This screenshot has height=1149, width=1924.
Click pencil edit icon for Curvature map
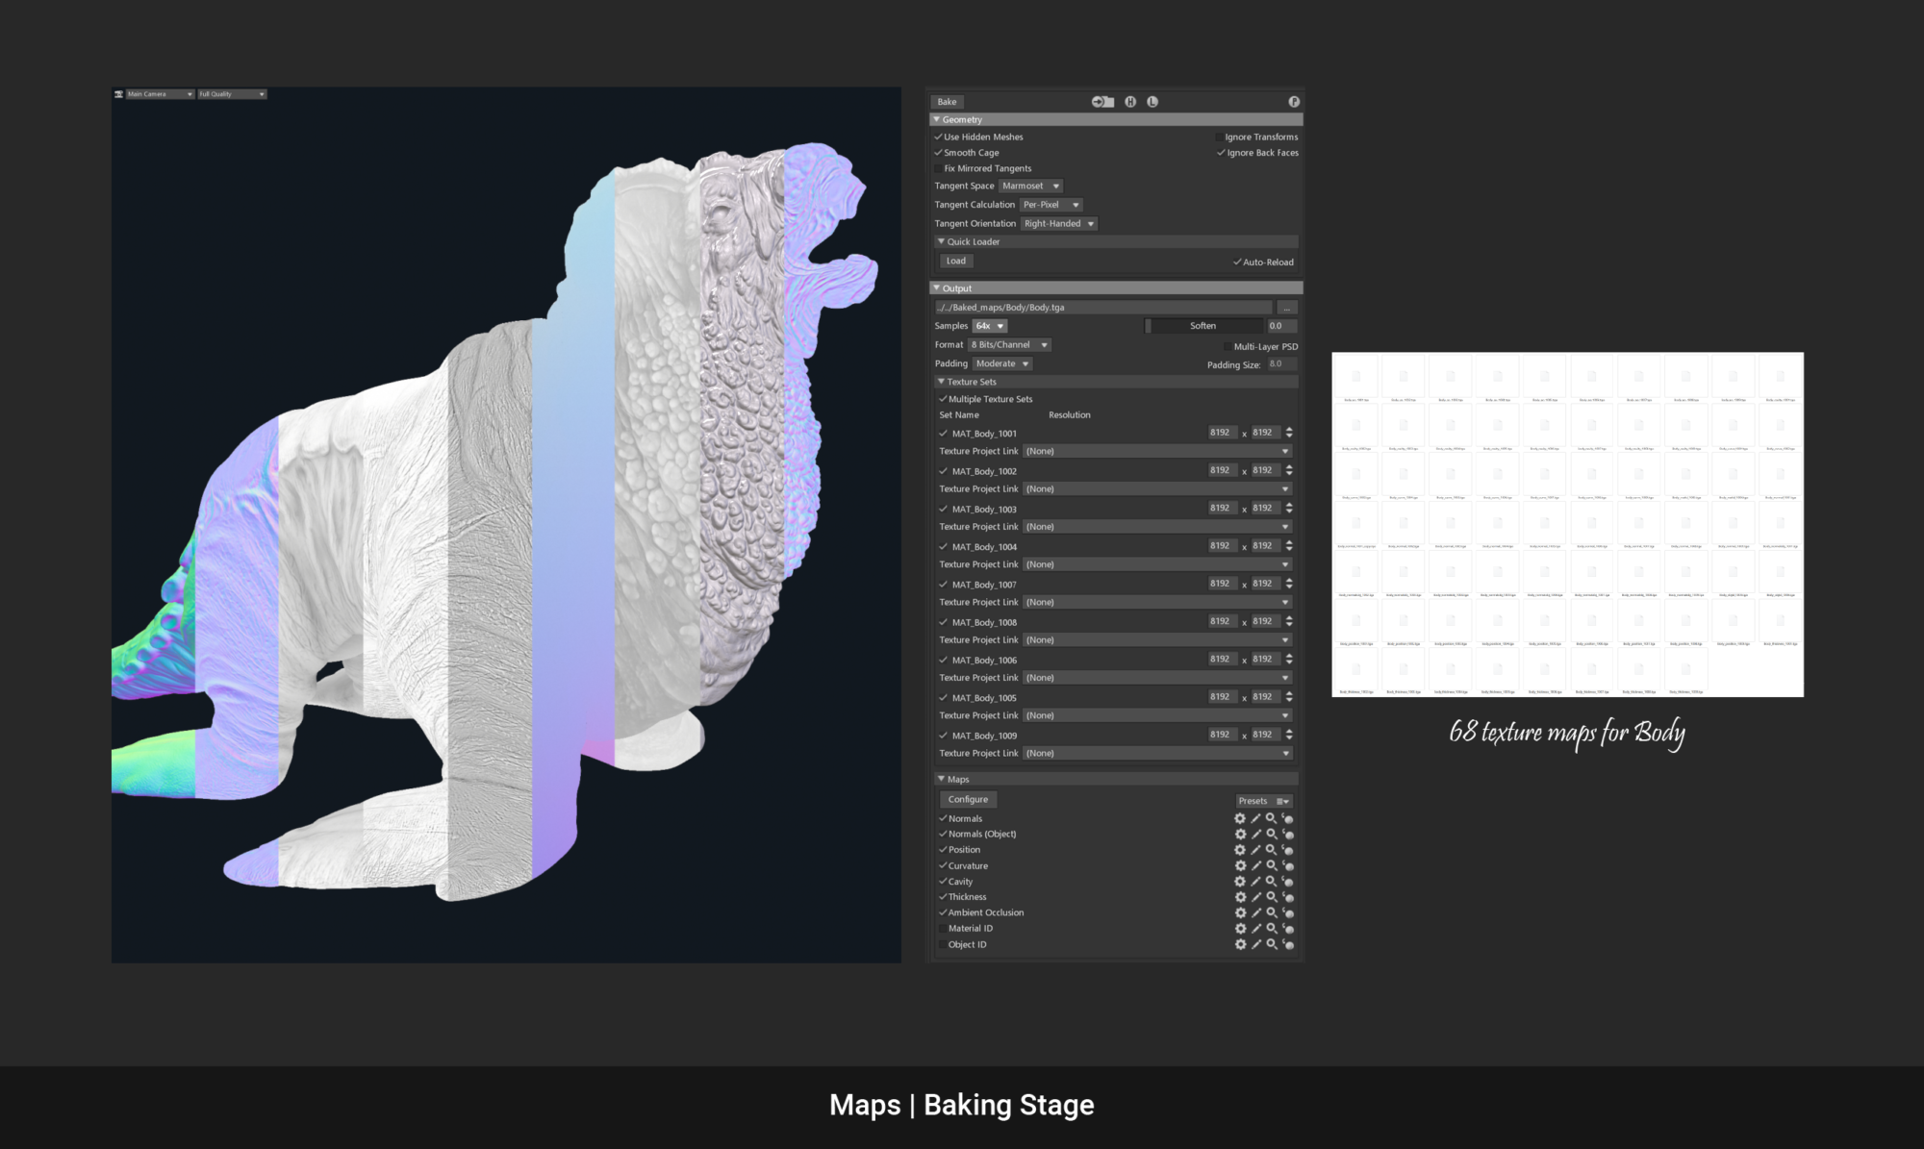[1255, 866]
